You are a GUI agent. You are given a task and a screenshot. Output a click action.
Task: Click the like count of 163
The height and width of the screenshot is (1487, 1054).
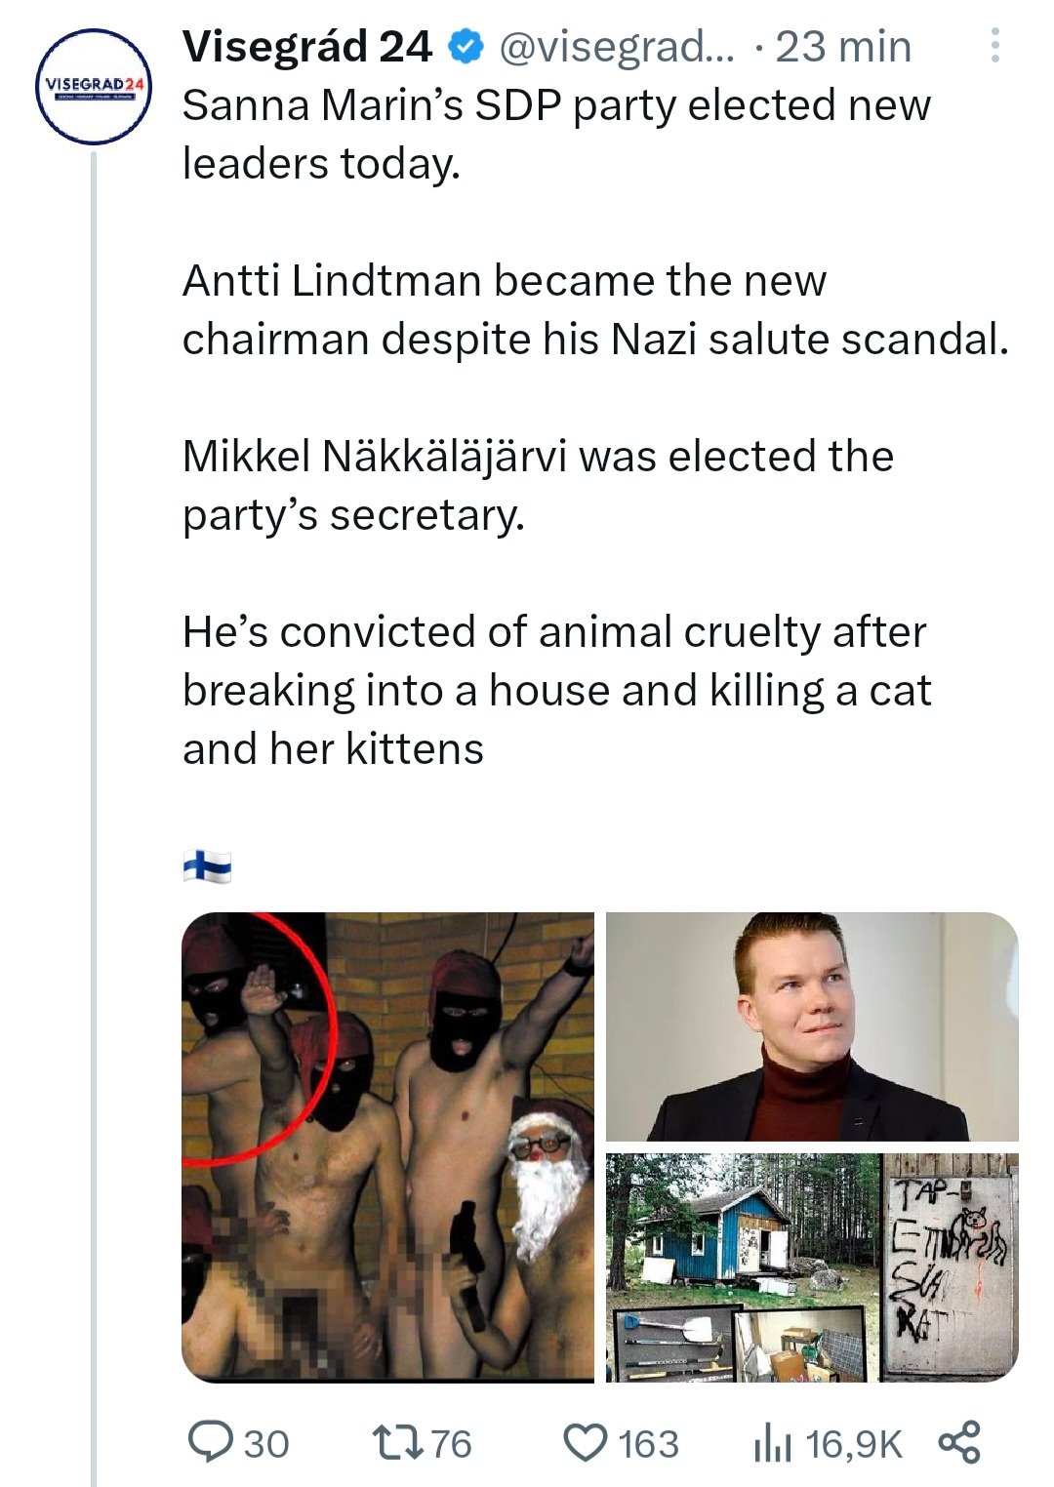coord(649,1443)
